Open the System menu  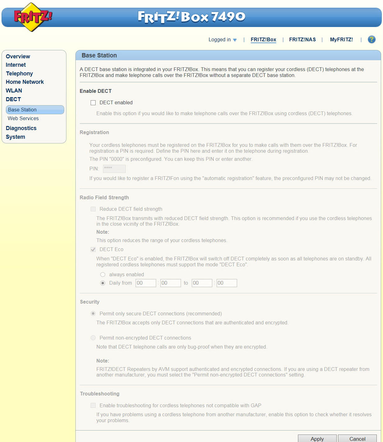(x=16, y=137)
